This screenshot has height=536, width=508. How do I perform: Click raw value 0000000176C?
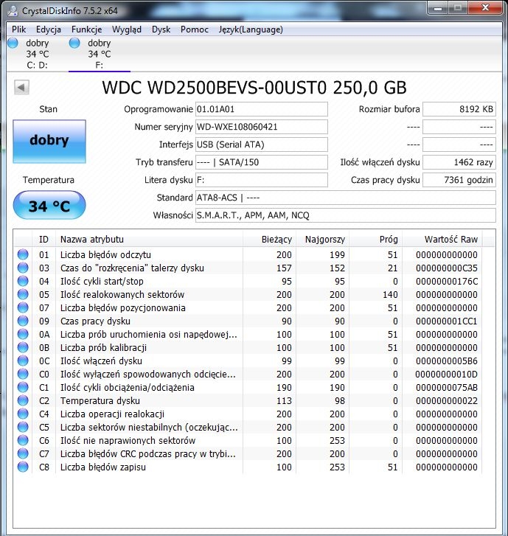447,281
